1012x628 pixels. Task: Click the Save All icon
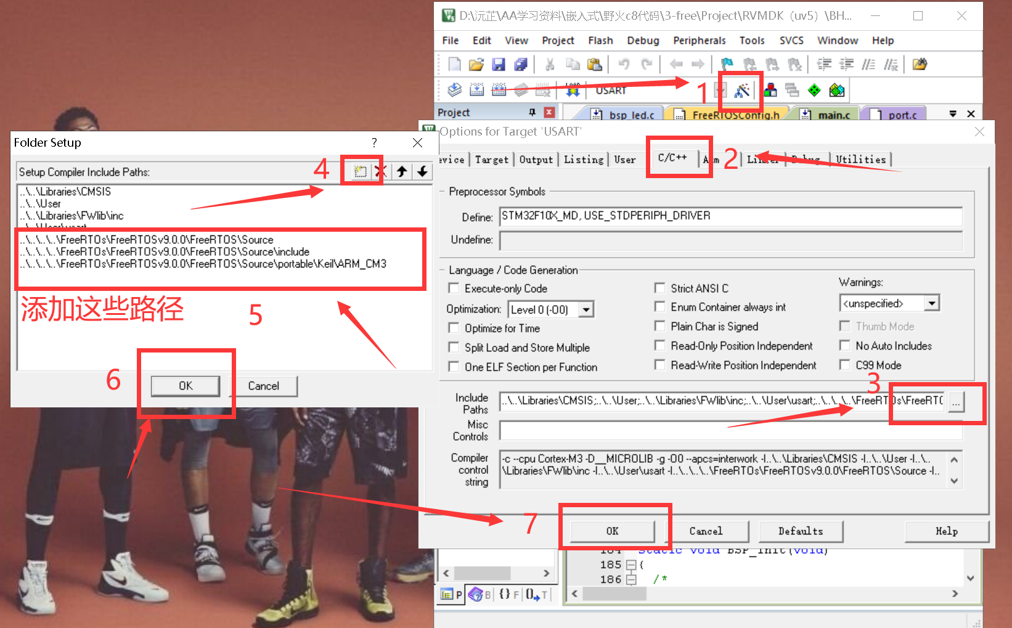pos(521,64)
